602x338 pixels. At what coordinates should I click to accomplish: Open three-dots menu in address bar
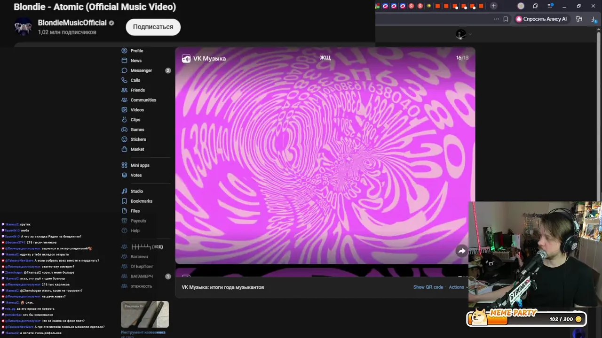[496, 19]
